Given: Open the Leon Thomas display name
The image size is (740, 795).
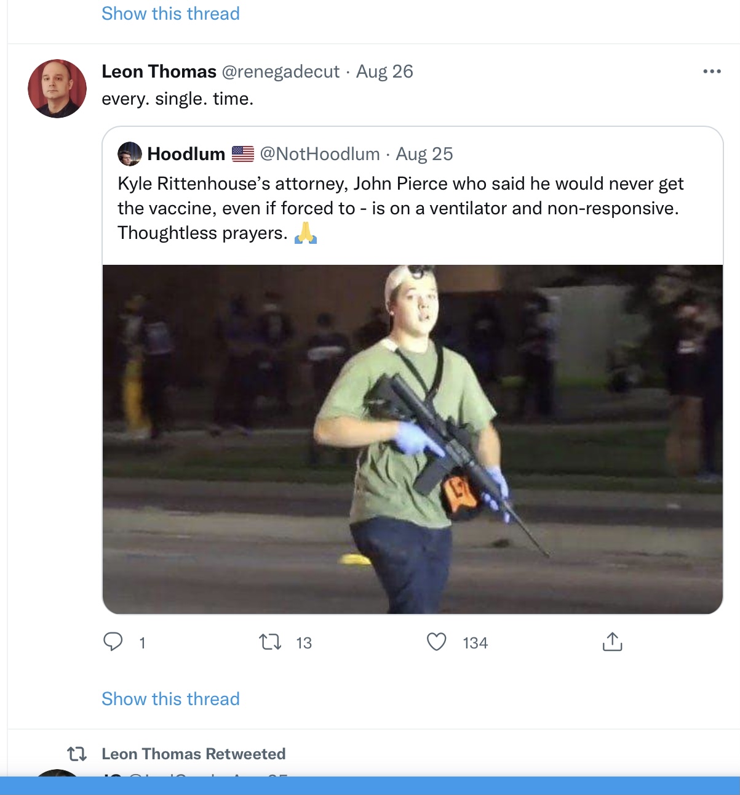Looking at the screenshot, I should (x=159, y=71).
